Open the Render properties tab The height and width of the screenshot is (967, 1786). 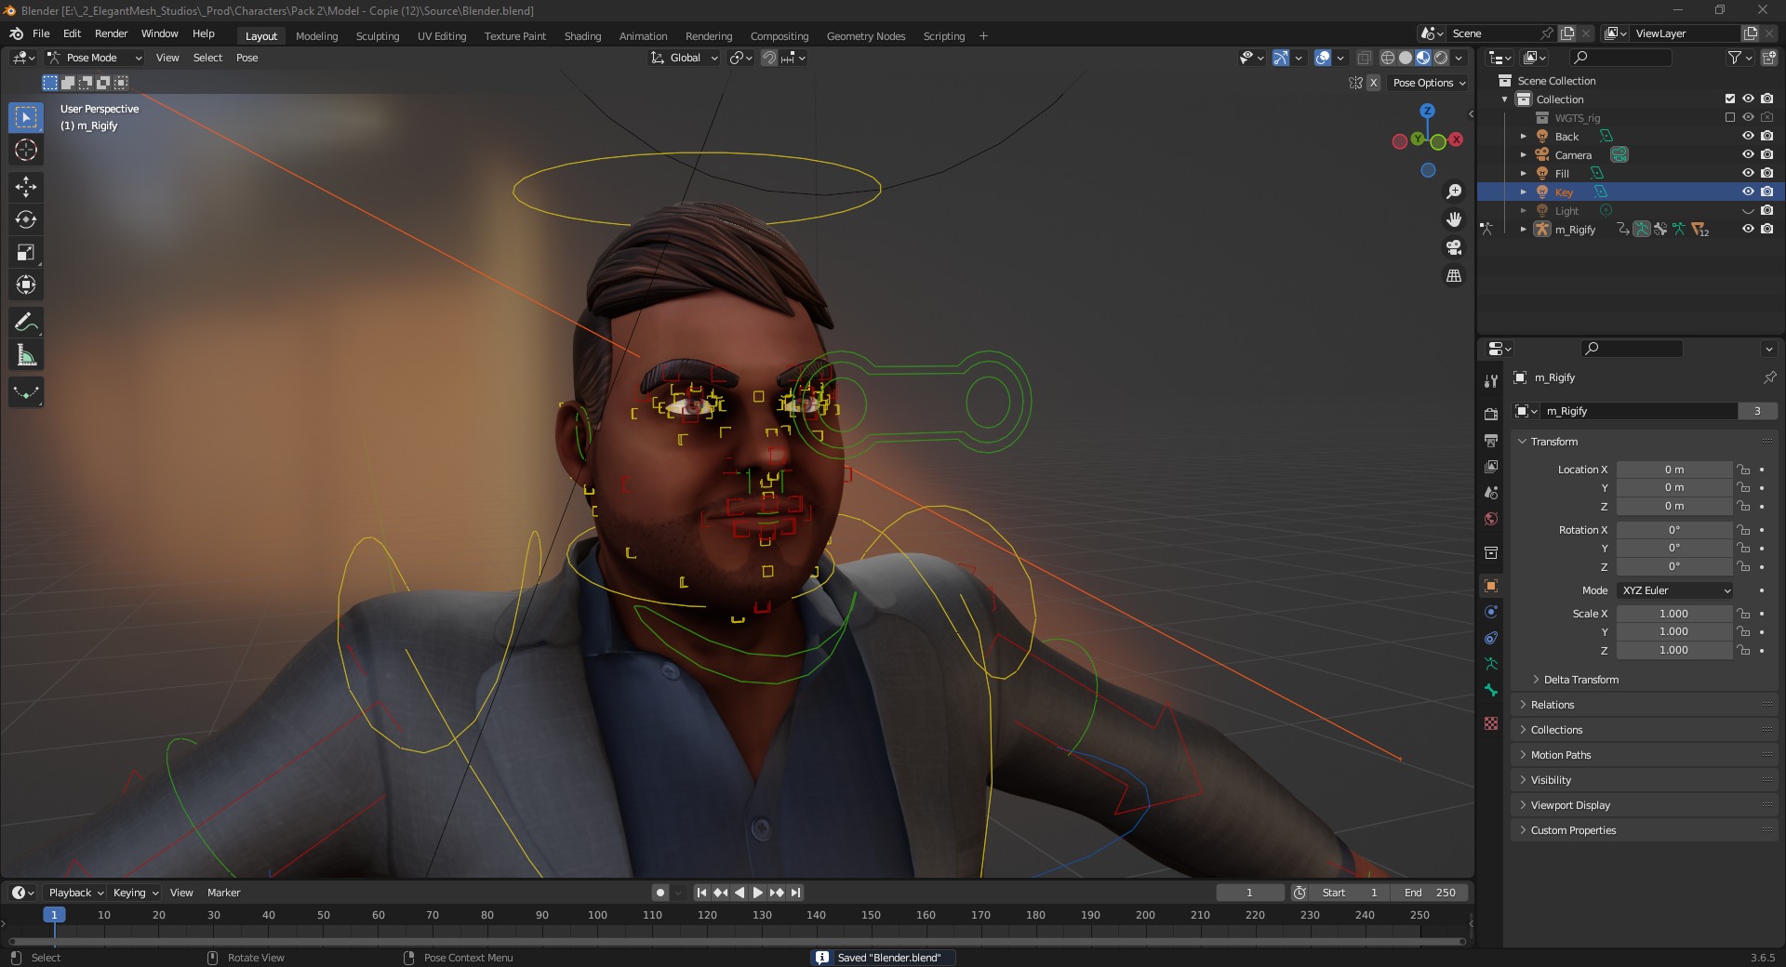click(1491, 414)
